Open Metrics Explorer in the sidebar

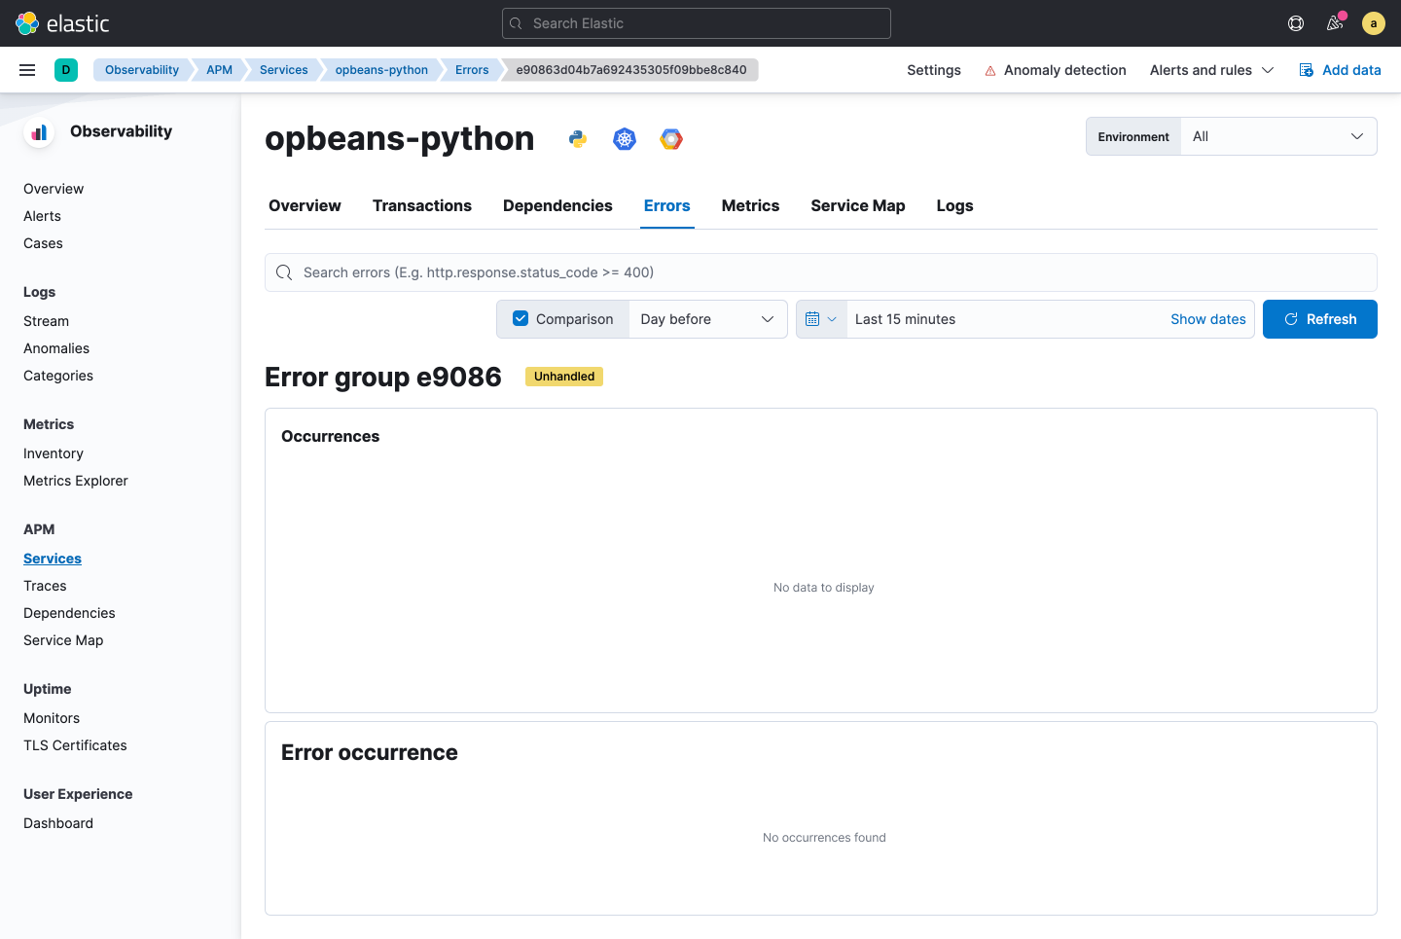click(76, 481)
